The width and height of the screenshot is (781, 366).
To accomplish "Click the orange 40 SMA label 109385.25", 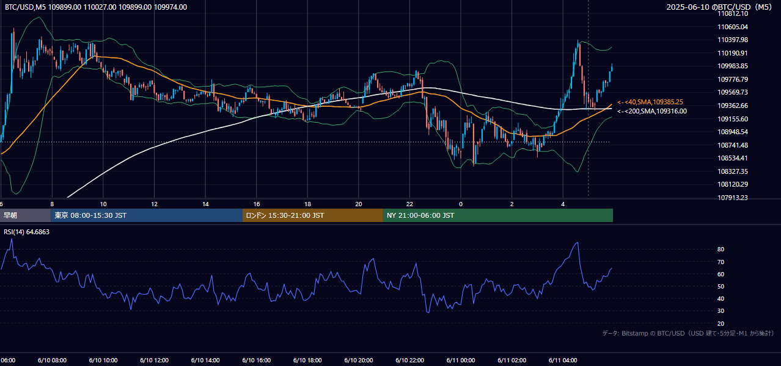I will 650,102.
